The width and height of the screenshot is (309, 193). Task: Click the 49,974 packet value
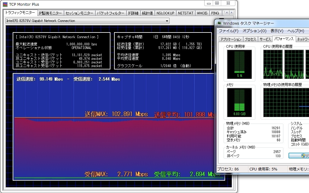pyautogui.click(x=91, y=59)
